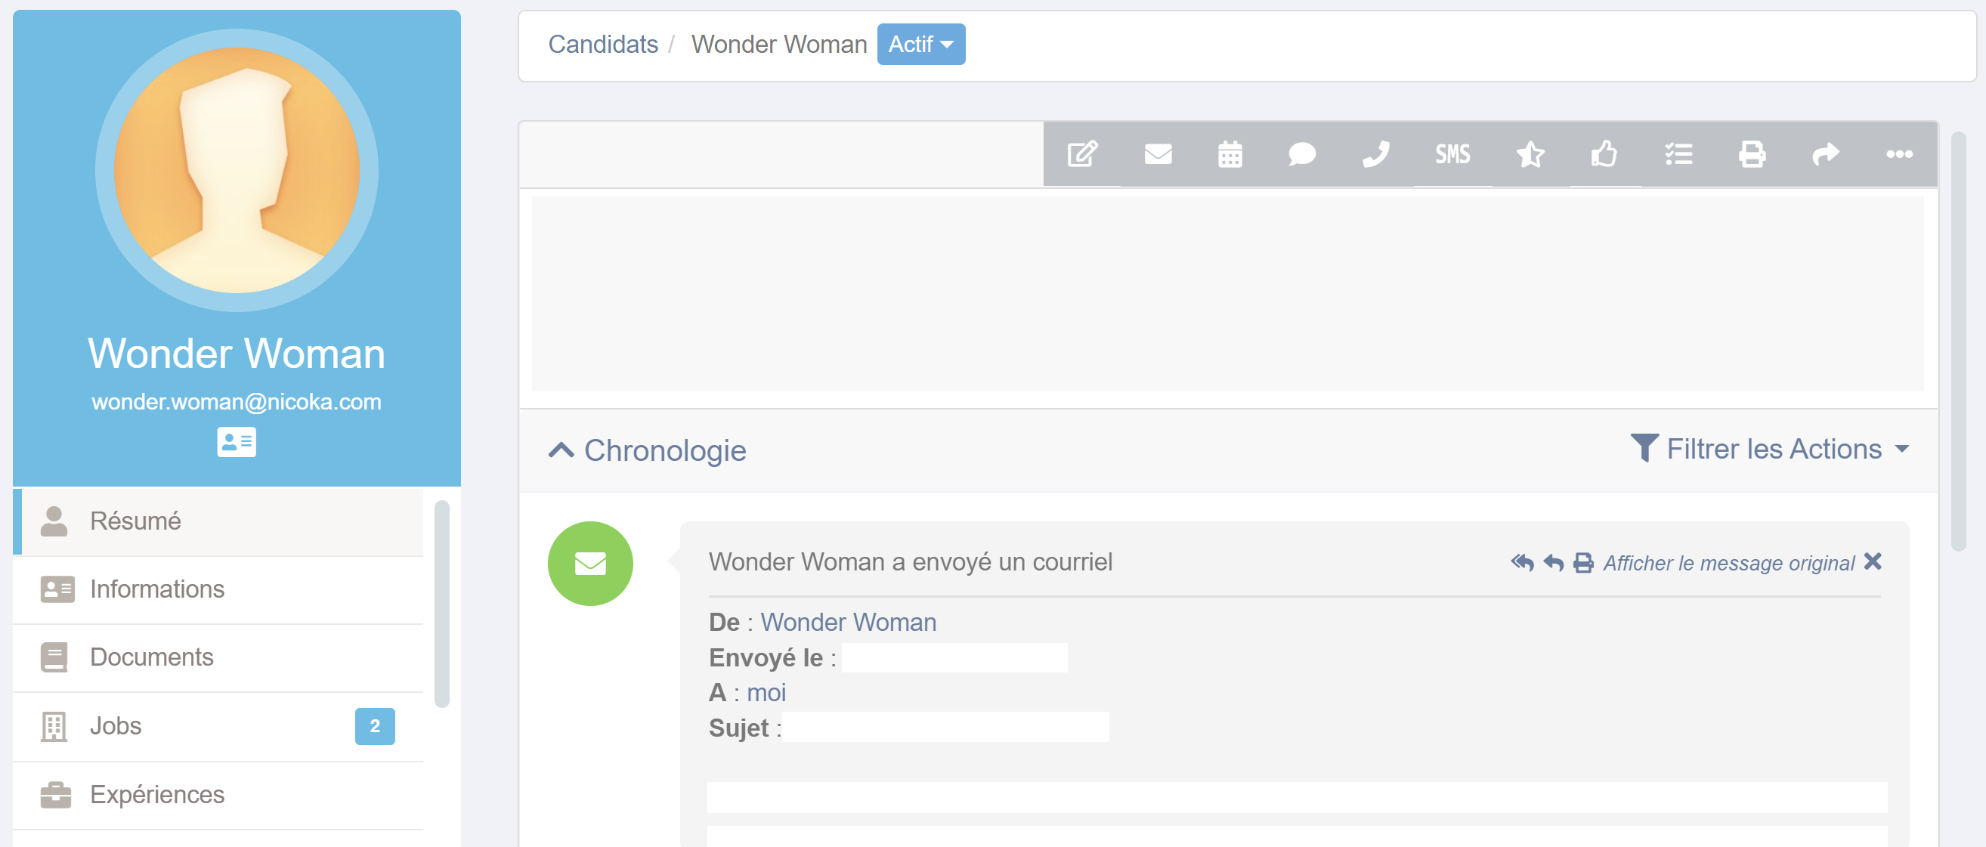Click the candidate avatar picture
This screenshot has height=847, width=1986.
(x=237, y=170)
